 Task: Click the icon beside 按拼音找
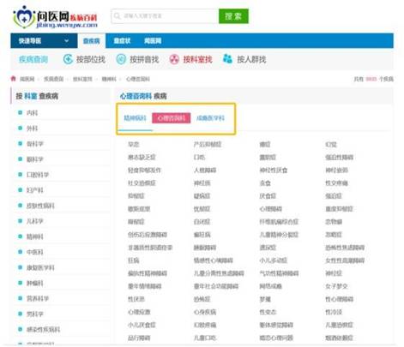point(121,59)
